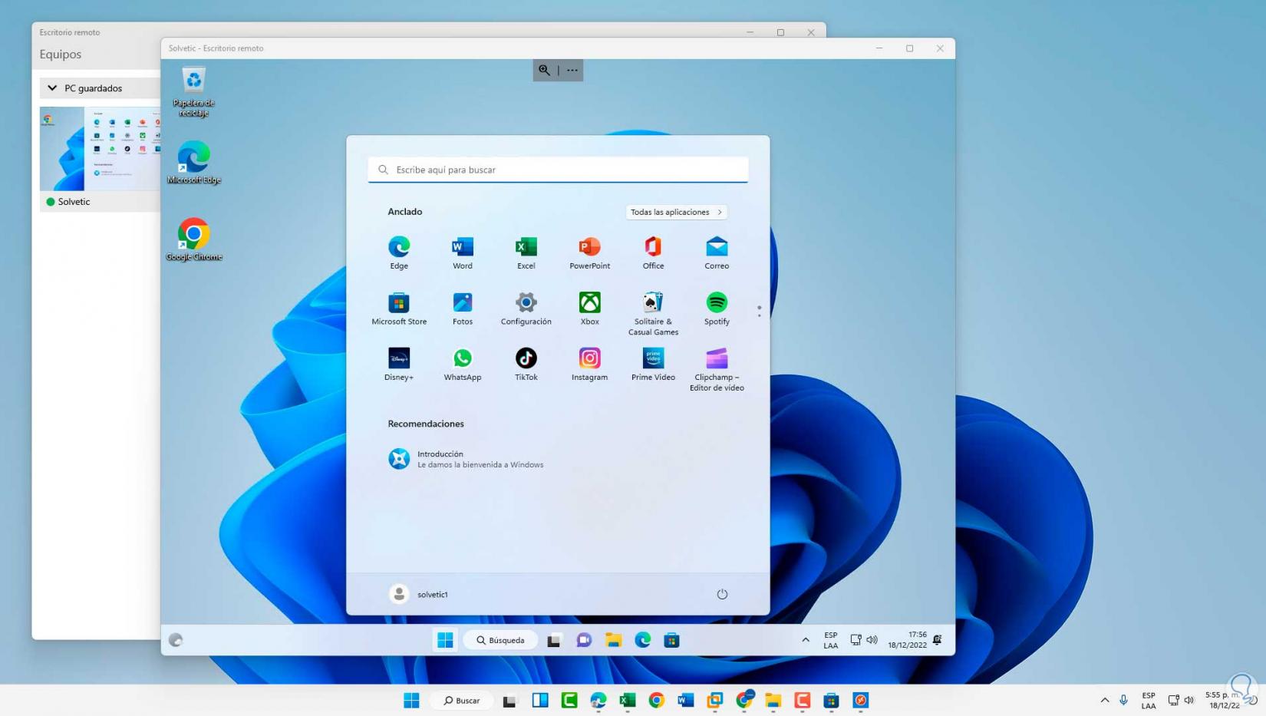Open the Chat camera icon on remote taskbar
This screenshot has width=1266, height=716.
pyautogui.click(x=584, y=640)
